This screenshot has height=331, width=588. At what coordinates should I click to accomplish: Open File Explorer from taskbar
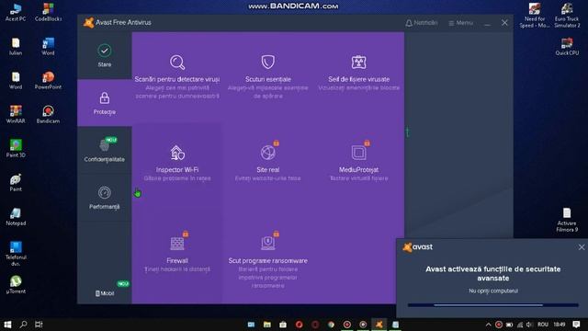tap(267, 325)
